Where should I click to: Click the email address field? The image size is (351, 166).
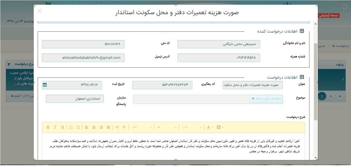(83, 58)
